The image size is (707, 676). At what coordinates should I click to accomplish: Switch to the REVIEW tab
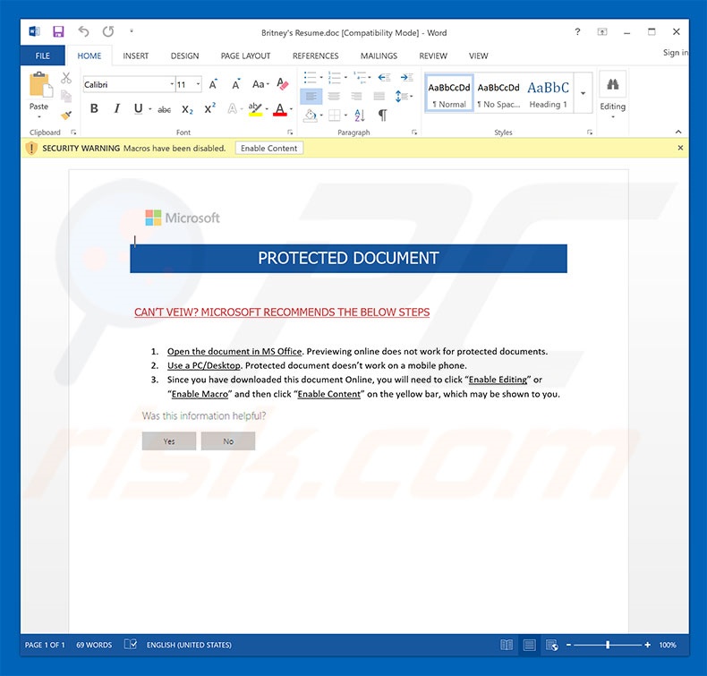pyautogui.click(x=433, y=56)
